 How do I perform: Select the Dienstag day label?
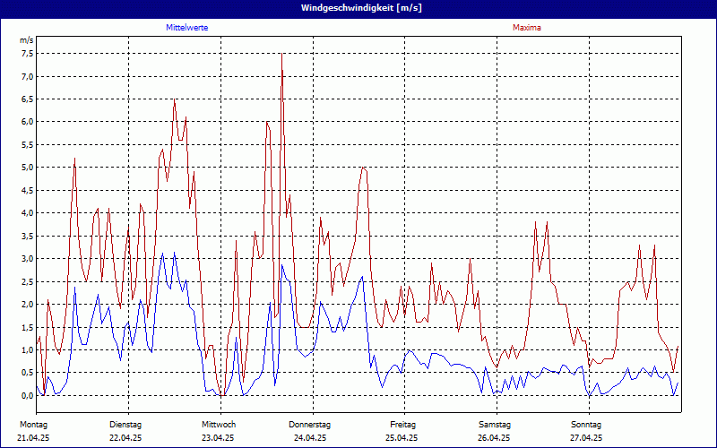pos(125,424)
